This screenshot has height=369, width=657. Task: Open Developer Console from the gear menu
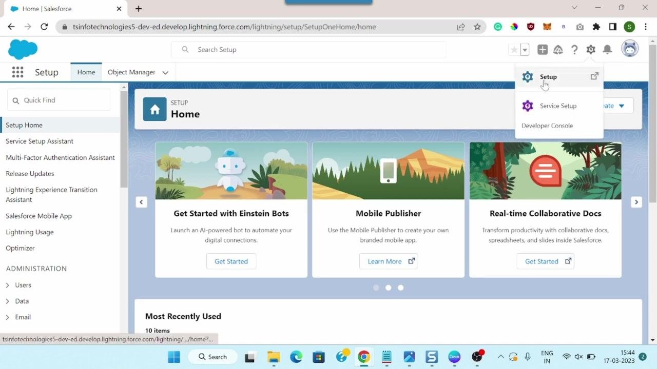547,126
